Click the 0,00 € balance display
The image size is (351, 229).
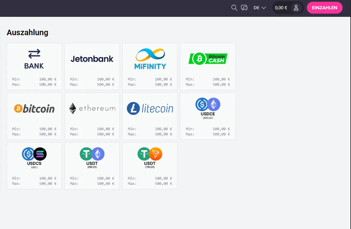(x=281, y=8)
